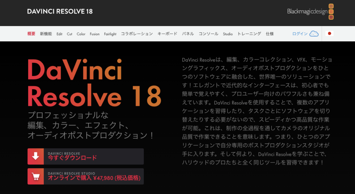The image size is (355, 194).
Task: Select the キーボード tab
Action: tap(167, 34)
